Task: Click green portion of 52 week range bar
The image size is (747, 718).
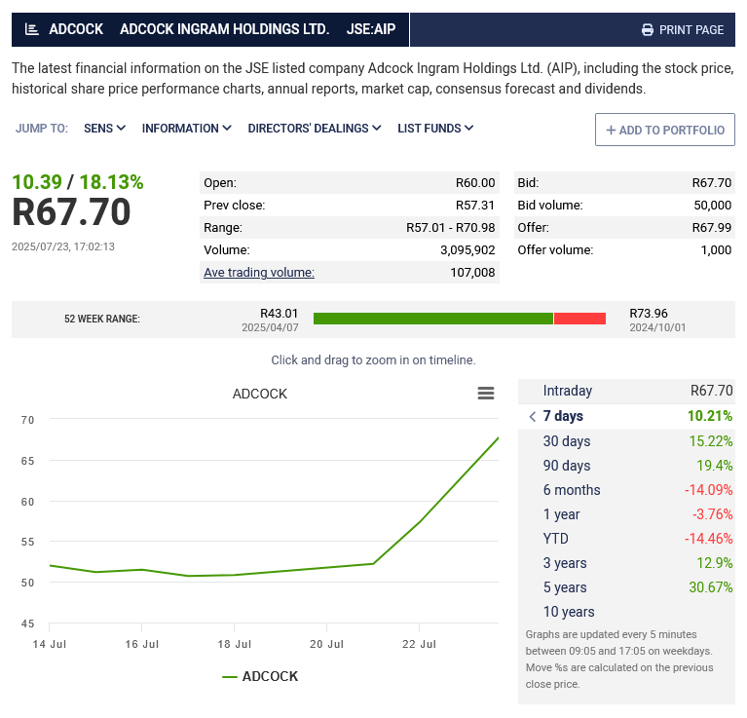Action: (x=433, y=319)
